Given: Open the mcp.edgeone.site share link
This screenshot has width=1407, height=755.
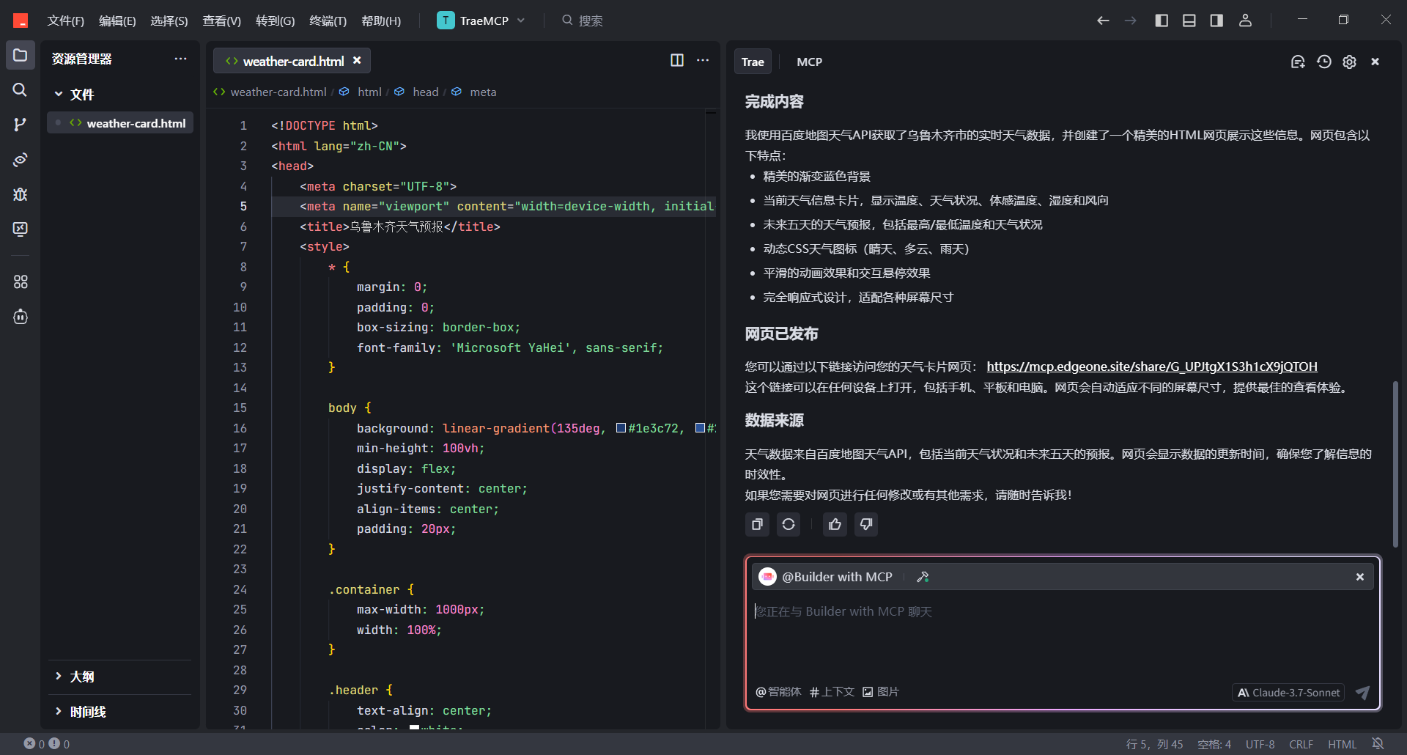Looking at the screenshot, I should point(1152,367).
